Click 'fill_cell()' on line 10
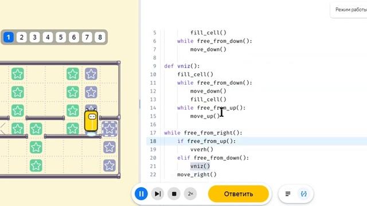The image size is (367, 206). (x=195, y=74)
